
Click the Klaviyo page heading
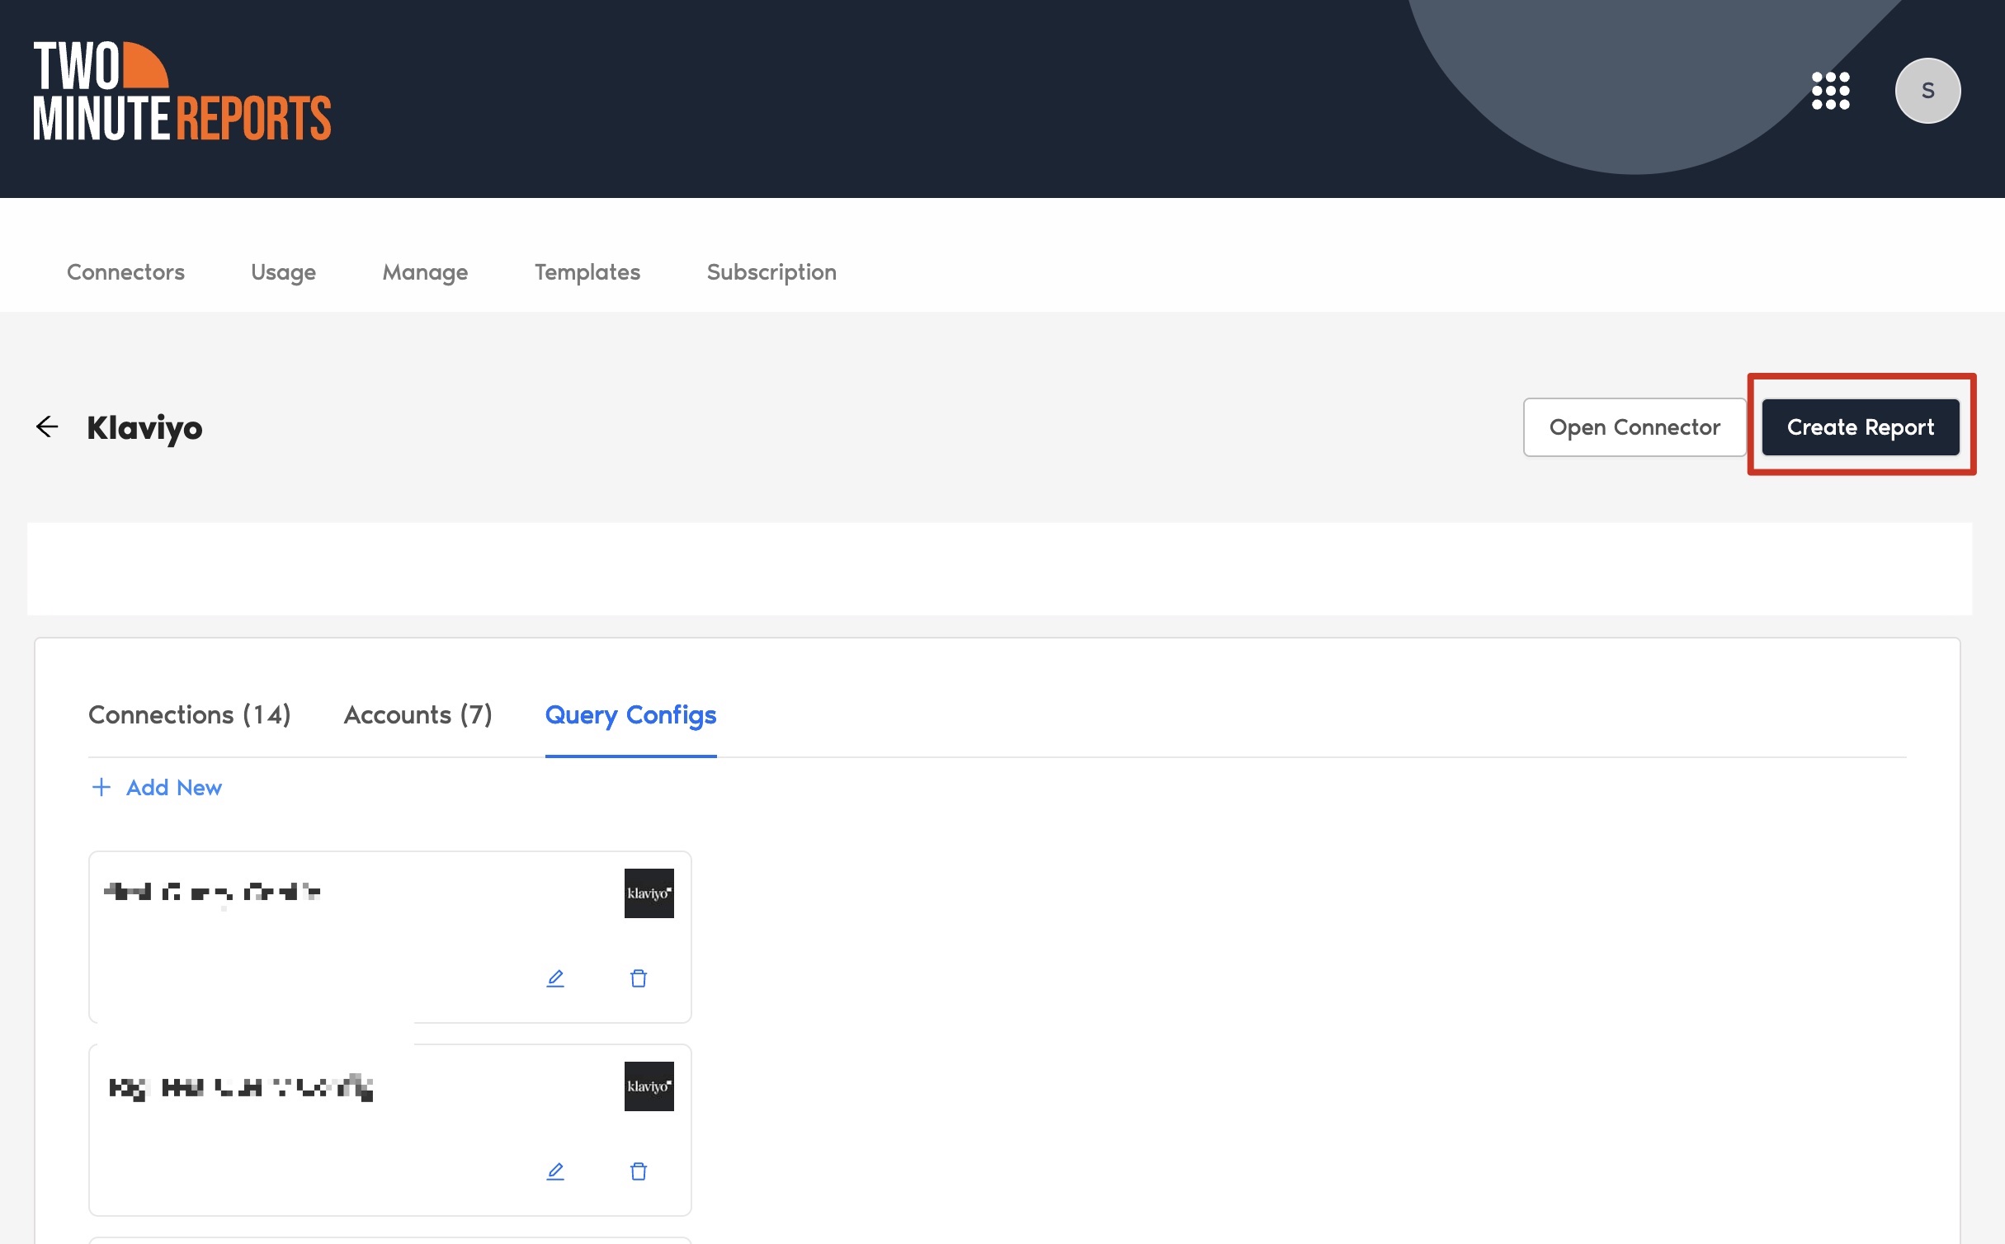[144, 428]
